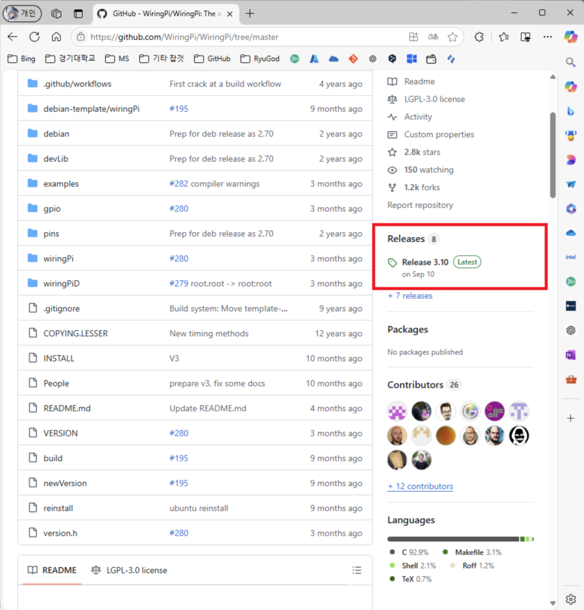Close the WiringPi GitHub tab

230,14
